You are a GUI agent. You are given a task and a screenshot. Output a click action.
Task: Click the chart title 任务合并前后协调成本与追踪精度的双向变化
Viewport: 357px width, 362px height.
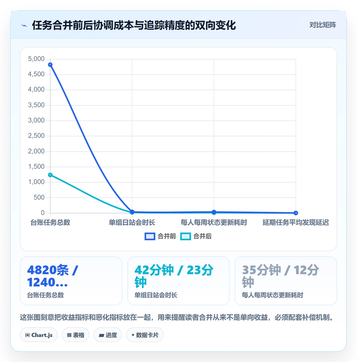click(134, 25)
